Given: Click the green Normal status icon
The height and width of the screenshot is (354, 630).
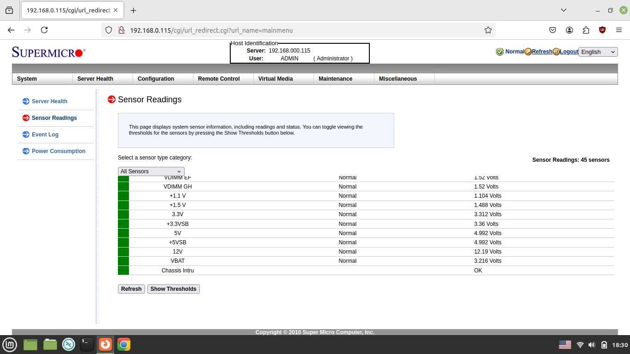Looking at the screenshot, I should (500, 52).
